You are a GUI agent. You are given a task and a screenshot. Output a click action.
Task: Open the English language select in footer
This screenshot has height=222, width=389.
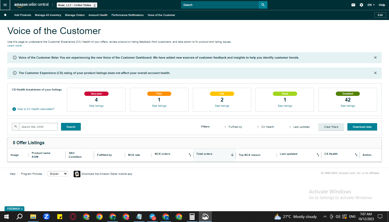58,174
